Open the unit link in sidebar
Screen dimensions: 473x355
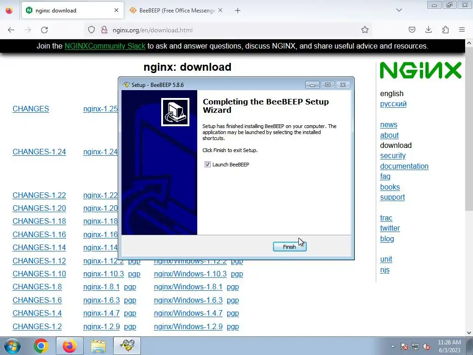[386, 259]
